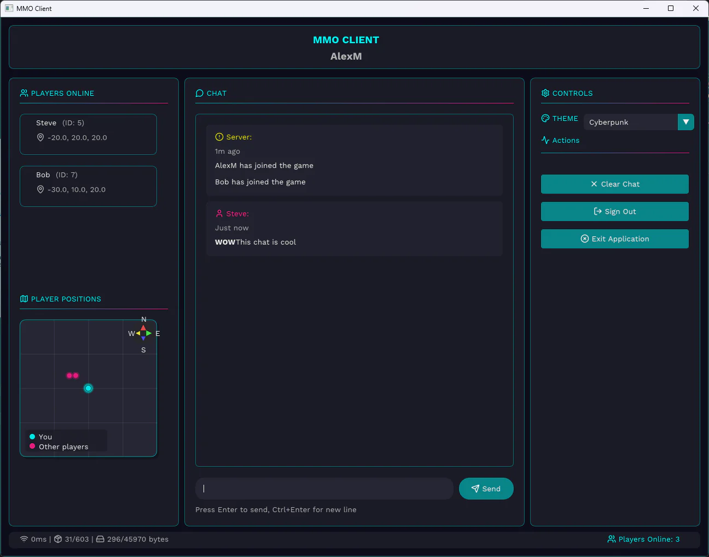Click the network icon next to 31/603
This screenshot has height=557, width=709.
57,539
